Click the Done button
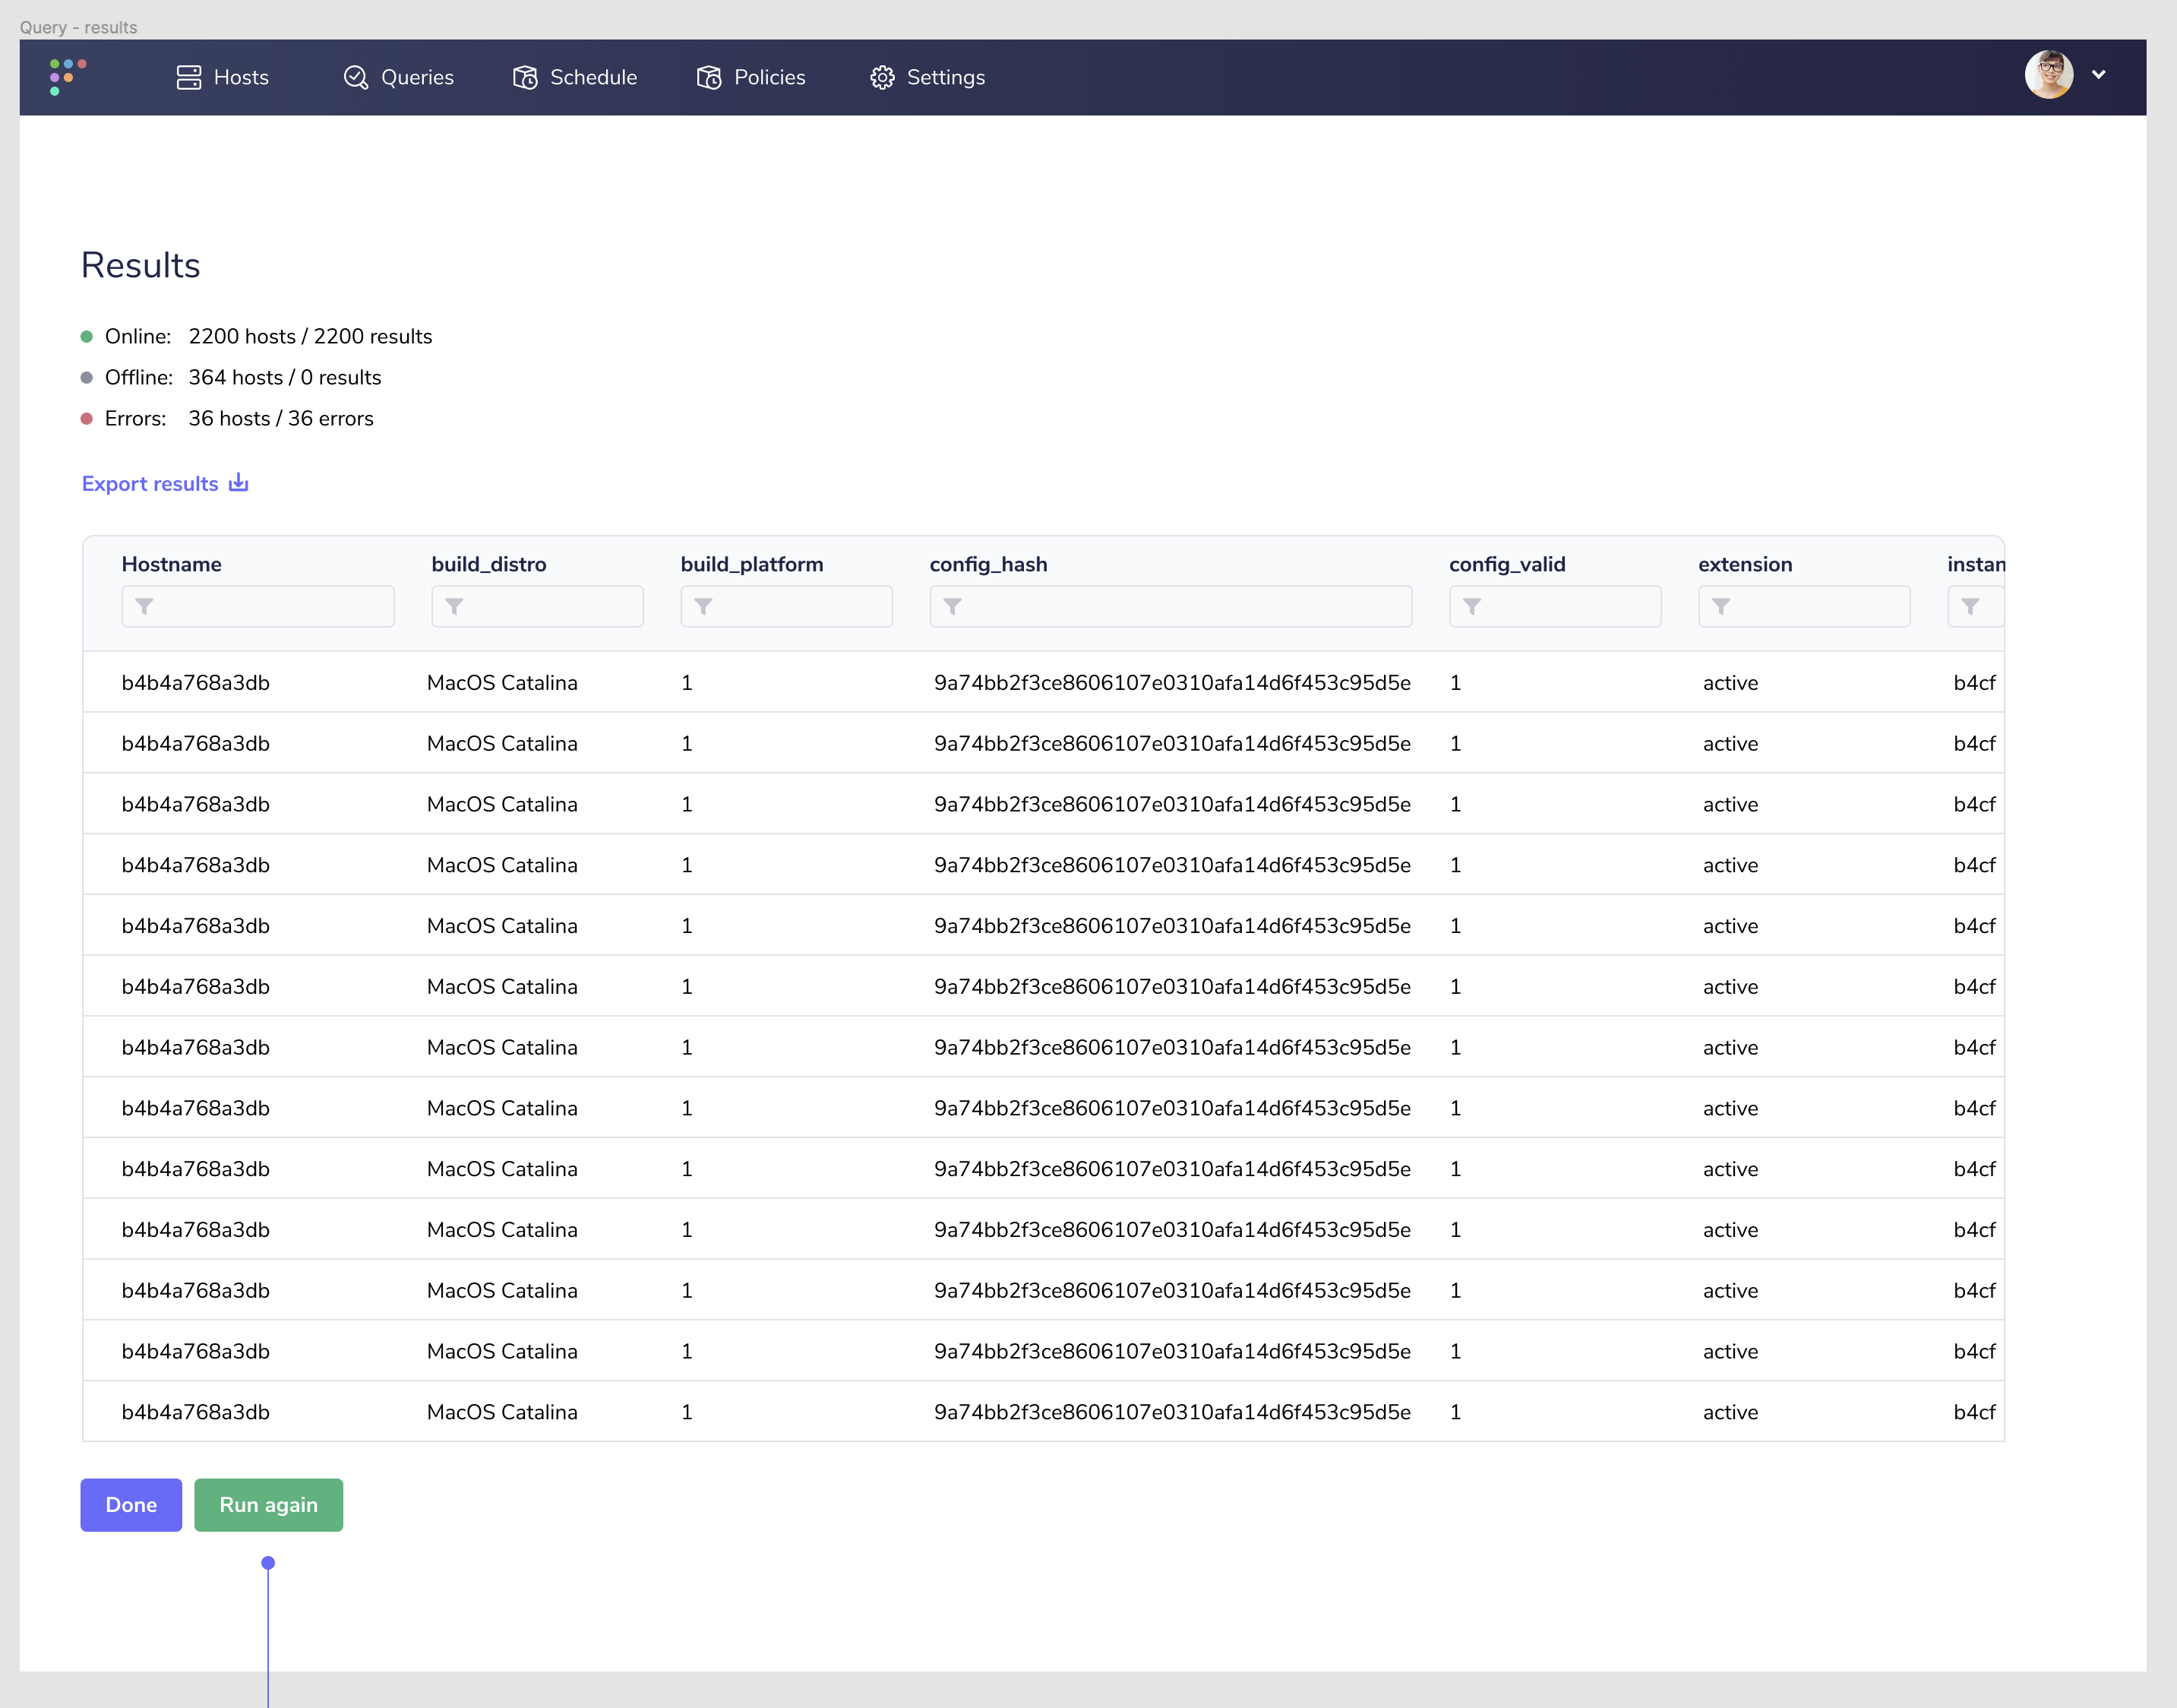 pyautogui.click(x=130, y=1505)
